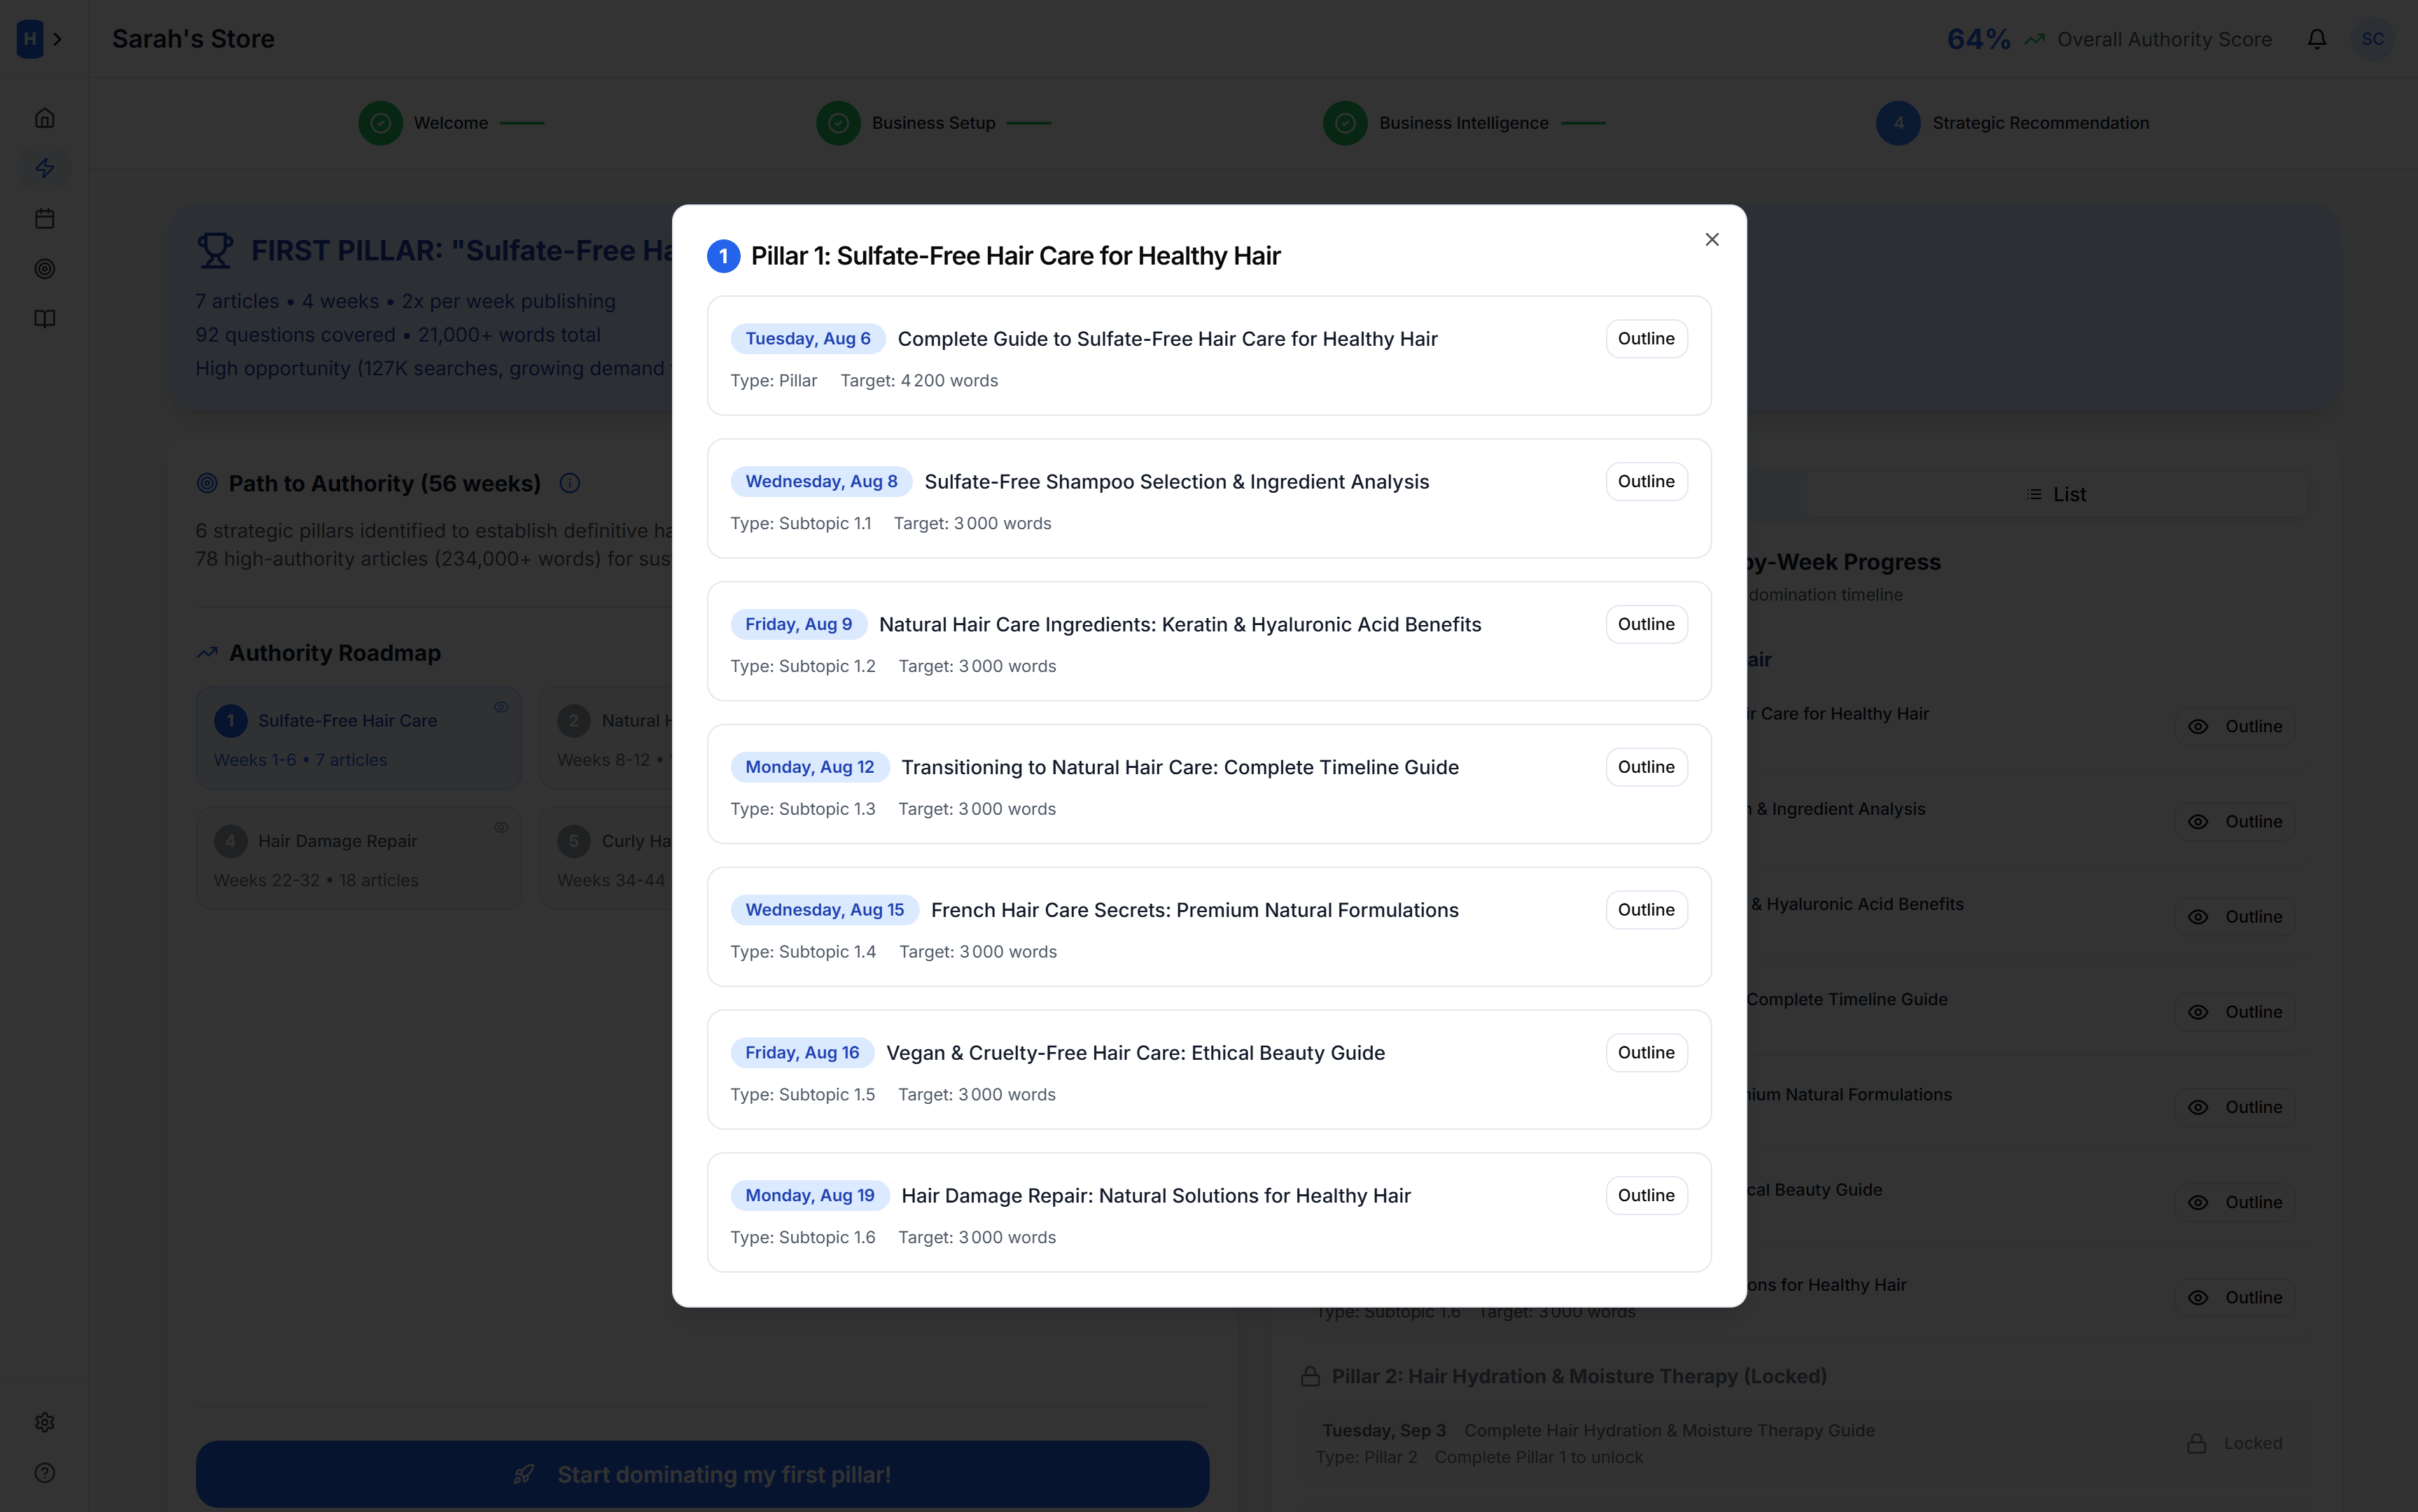This screenshot has height=1512, width=2418.
Task: Open the target sidebar icon
Action: 45,268
